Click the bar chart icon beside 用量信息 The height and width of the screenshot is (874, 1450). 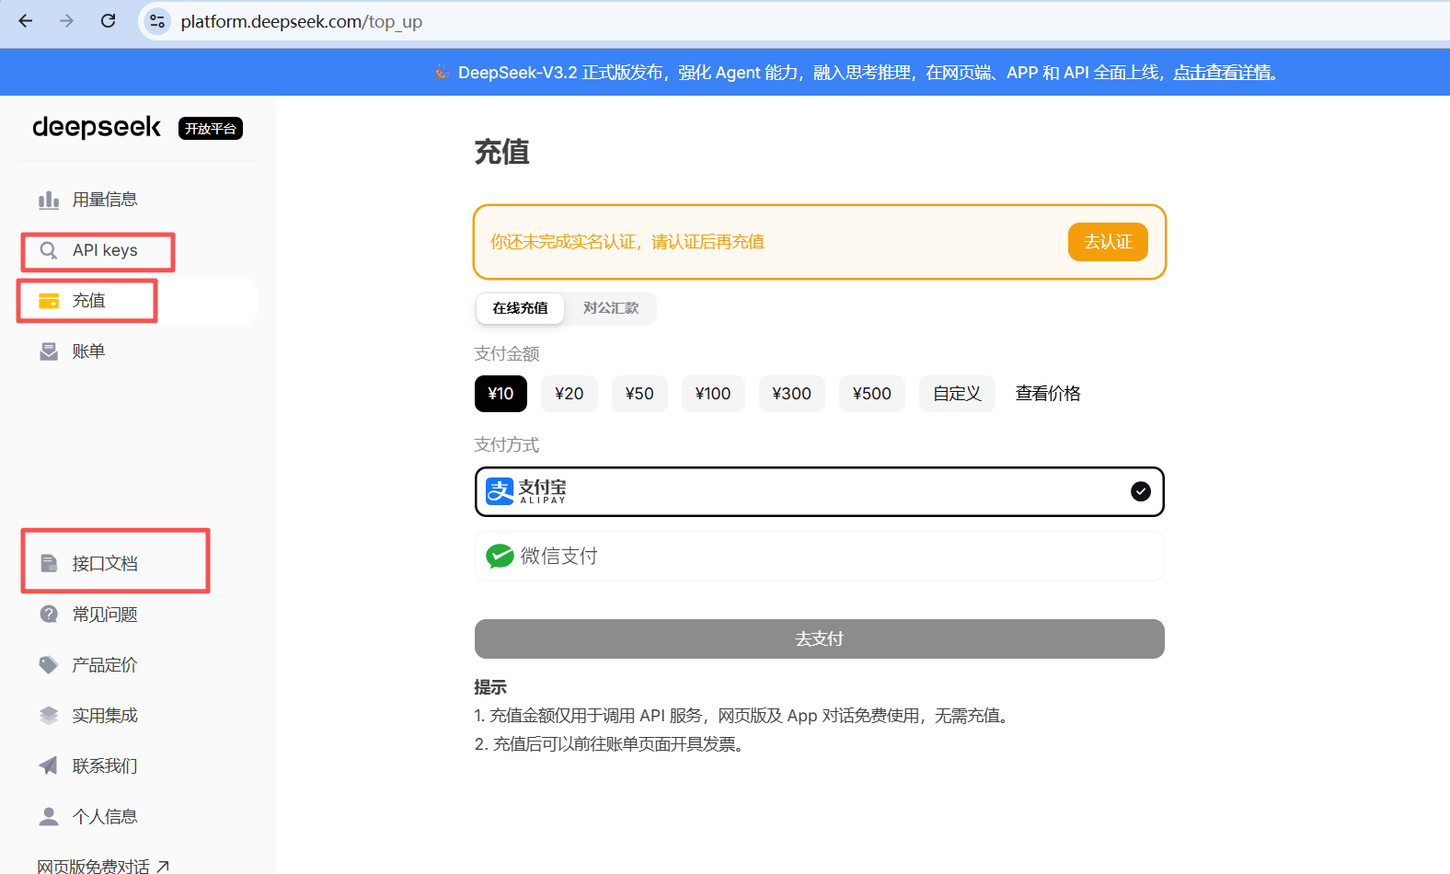pos(49,200)
